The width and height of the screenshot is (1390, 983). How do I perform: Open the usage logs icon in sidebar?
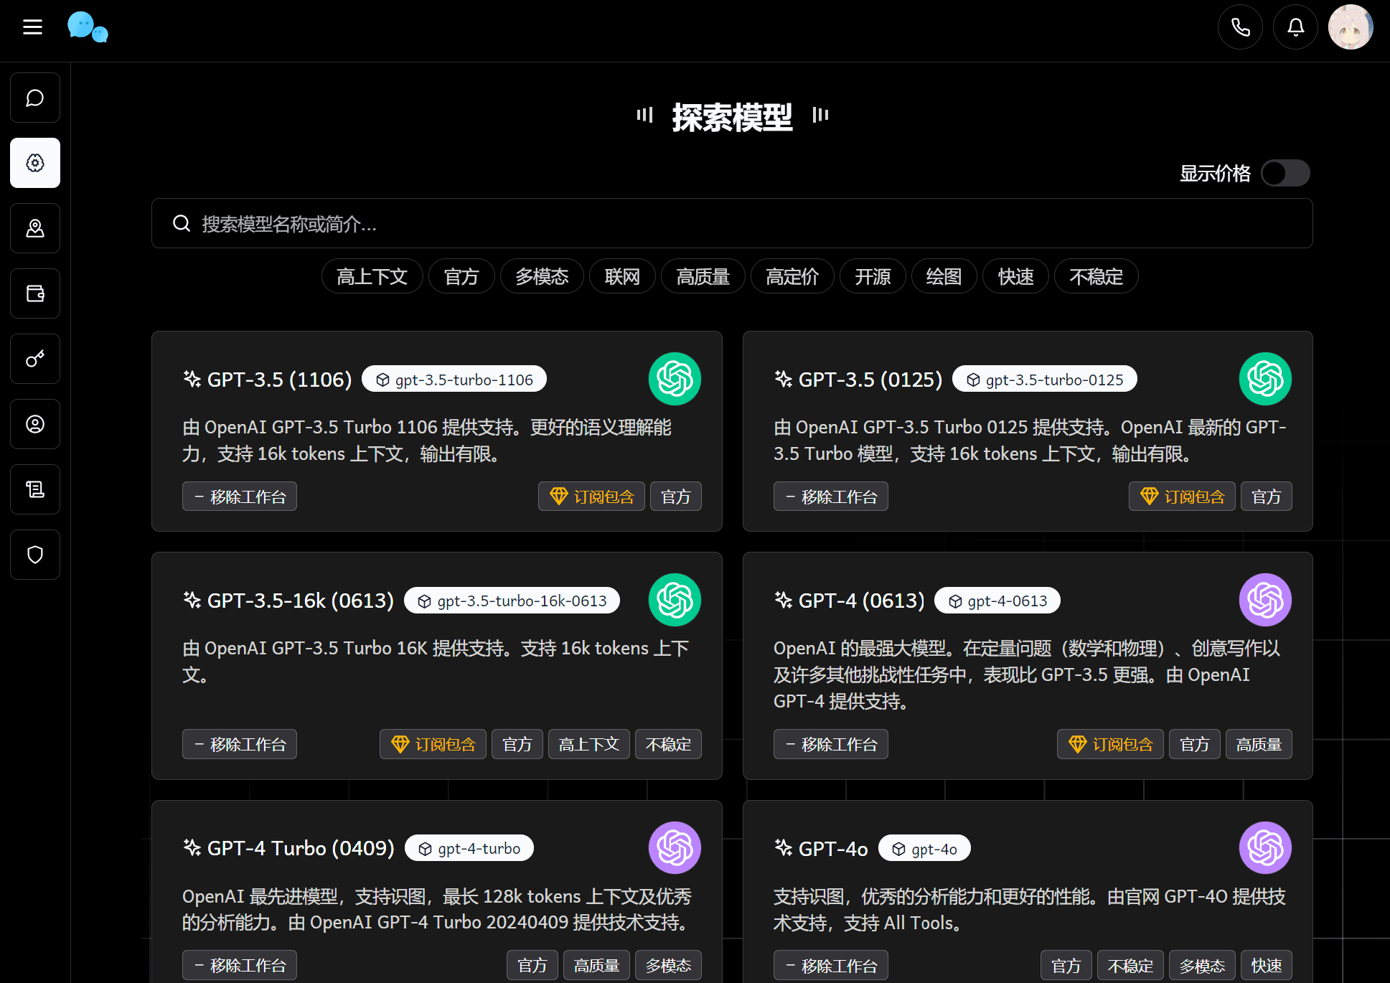(34, 489)
